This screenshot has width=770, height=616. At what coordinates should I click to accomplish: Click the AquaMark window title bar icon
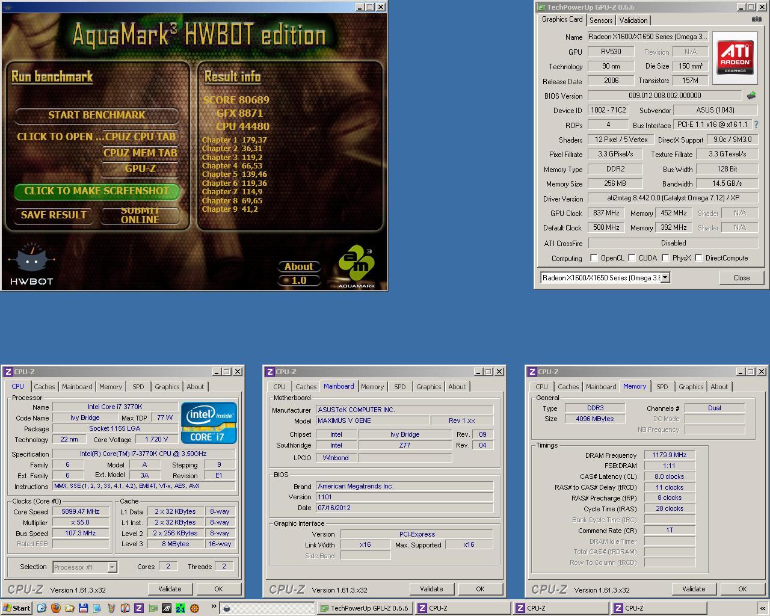(7, 7)
